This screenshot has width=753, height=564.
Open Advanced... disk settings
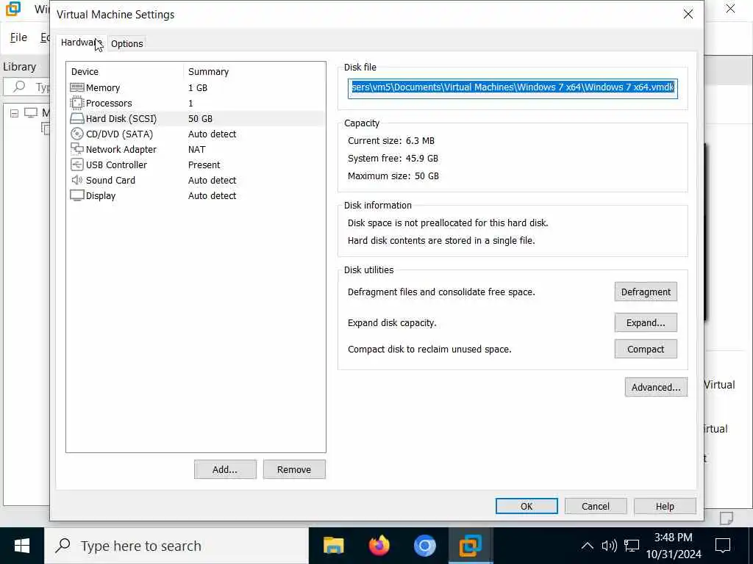click(656, 387)
